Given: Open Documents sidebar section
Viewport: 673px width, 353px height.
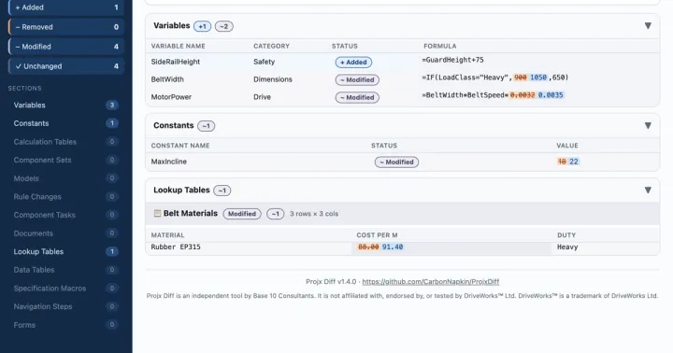Looking at the screenshot, I should click(66, 233).
